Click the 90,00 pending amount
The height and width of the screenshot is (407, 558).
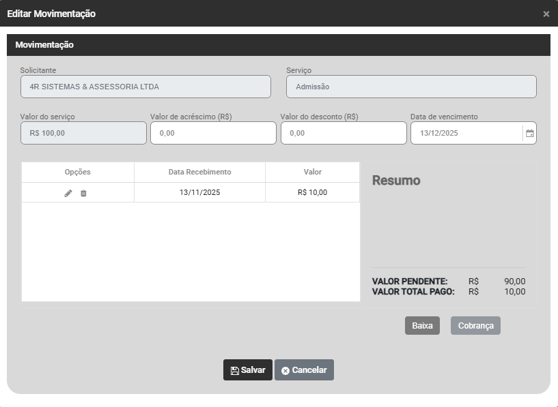tap(514, 282)
